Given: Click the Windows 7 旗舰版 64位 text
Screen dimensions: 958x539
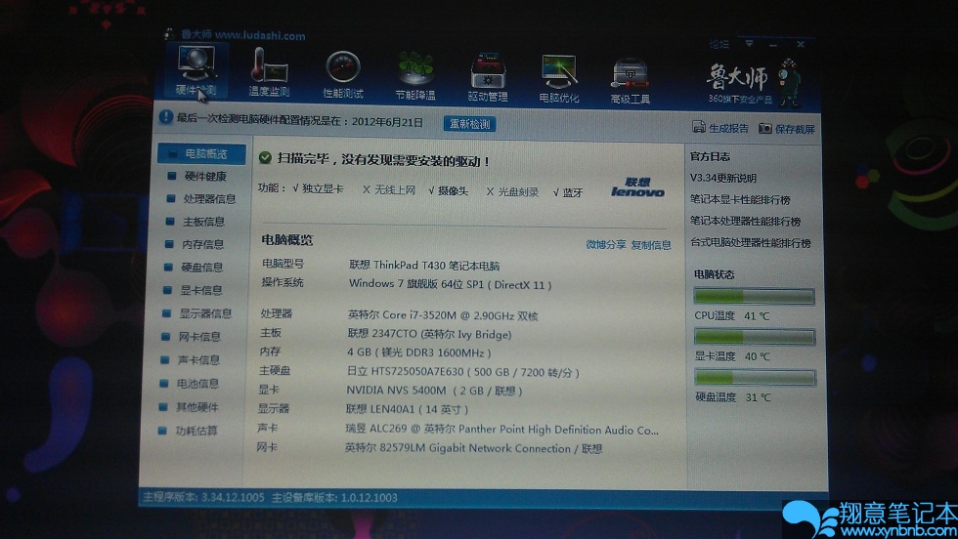Looking at the screenshot, I should [450, 284].
